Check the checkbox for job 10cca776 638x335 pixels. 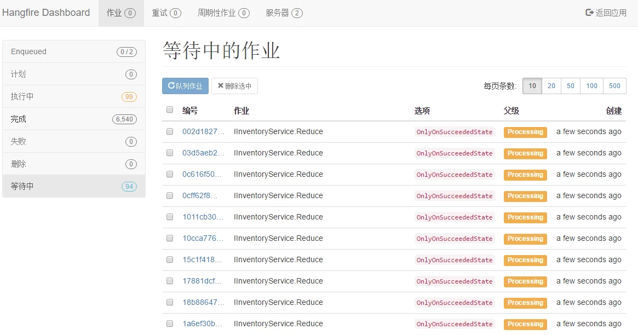point(169,238)
